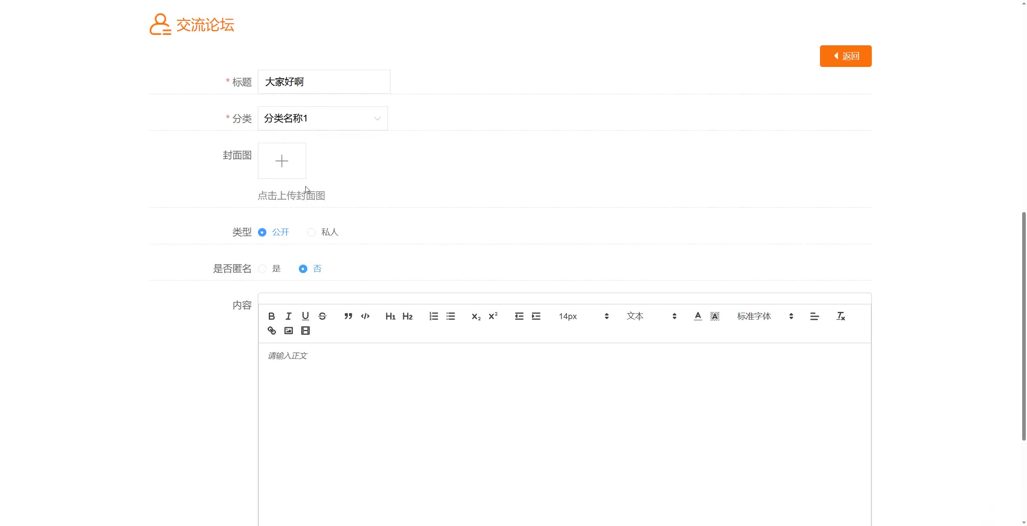Open the text color picker

point(698,316)
